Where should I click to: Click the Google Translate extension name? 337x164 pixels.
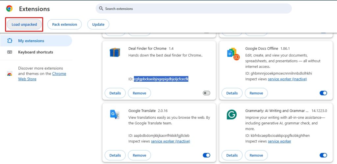pos(142,111)
